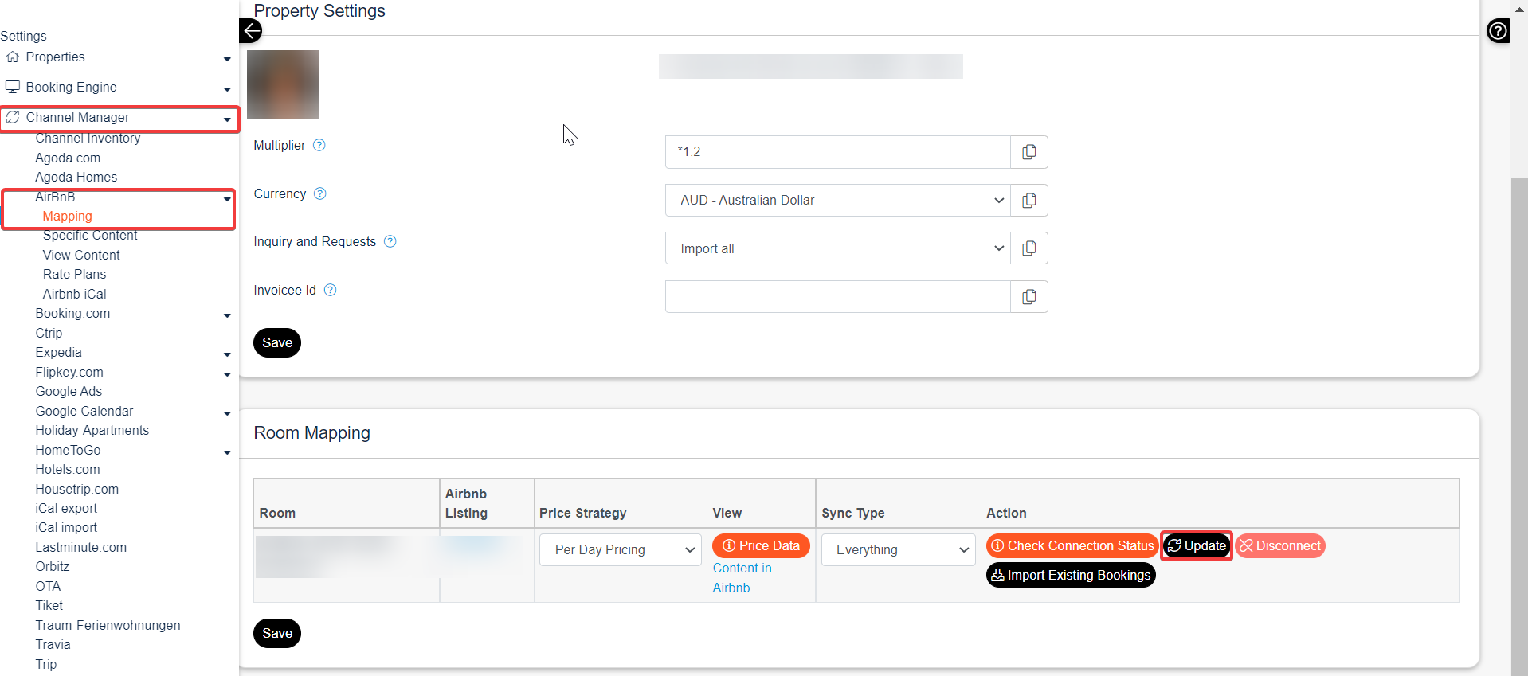Open Rate Plans under AirBnB
Image resolution: width=1528 pixels, height=676 pixels.
(74, 274)
